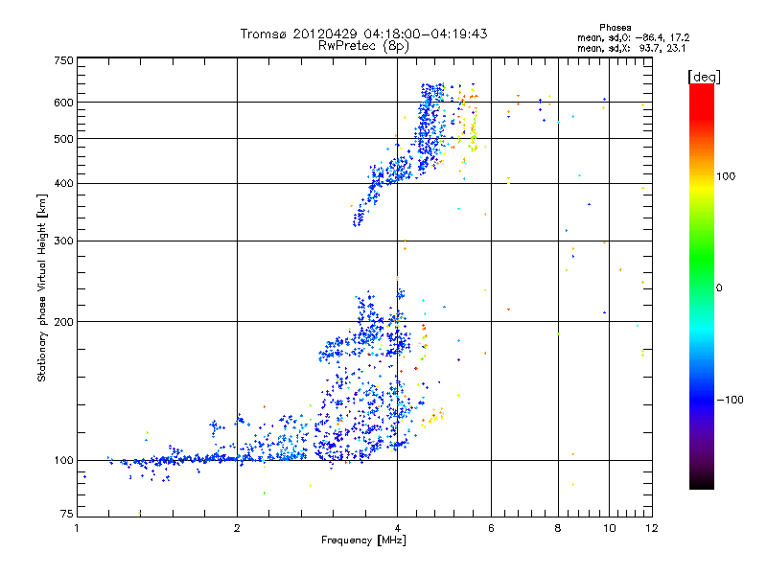This screenshot has width=767, height=575.
Task: Click the y-axis label "75"
Action: coord(67,514)
